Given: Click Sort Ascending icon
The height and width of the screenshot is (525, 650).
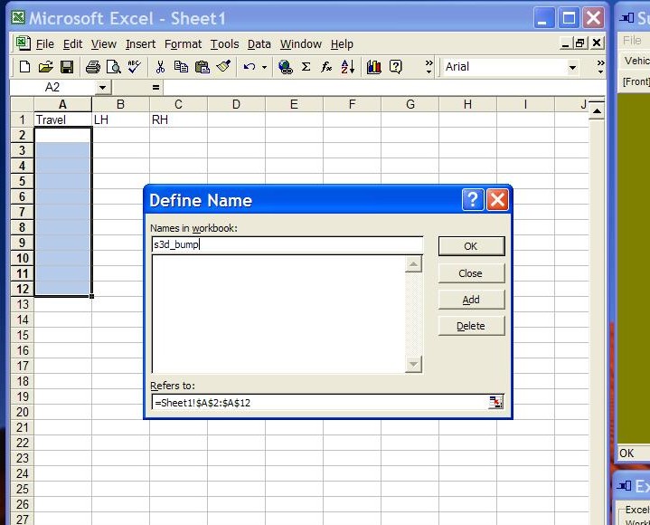Looking at the screenshot, I should (348, 67).
